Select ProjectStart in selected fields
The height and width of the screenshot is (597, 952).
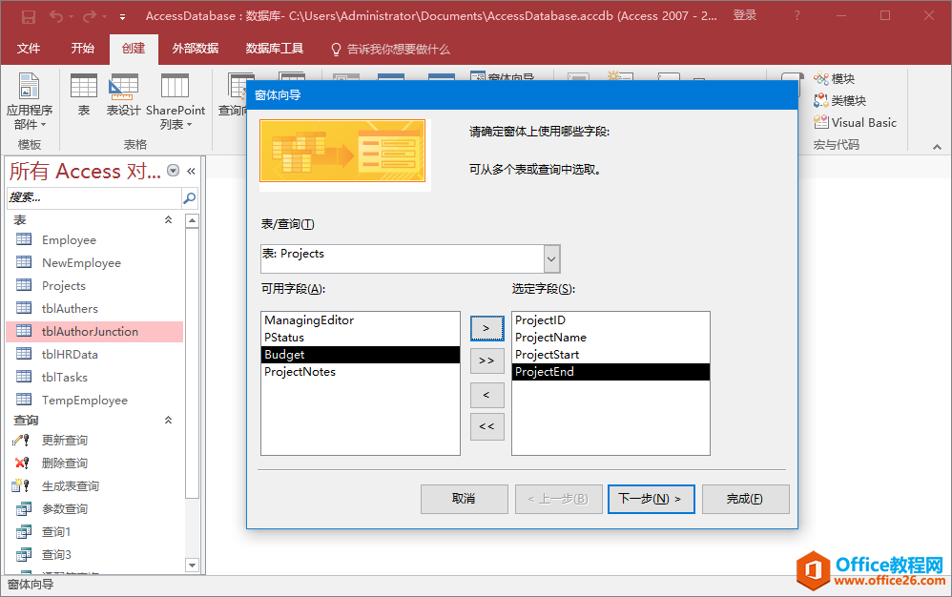611,355
